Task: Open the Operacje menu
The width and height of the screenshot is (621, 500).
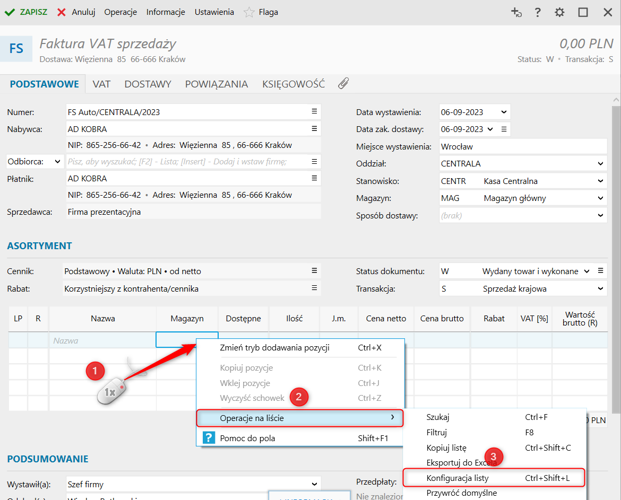Action: click(120, 12)
